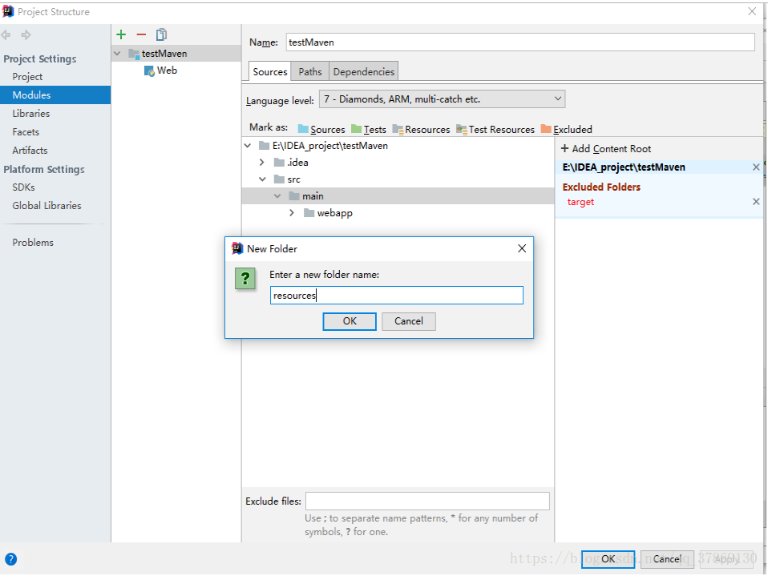This screenshot has height=584, width=768.
Task: Open SDKs platform settings
Action: tap(23, 187)
